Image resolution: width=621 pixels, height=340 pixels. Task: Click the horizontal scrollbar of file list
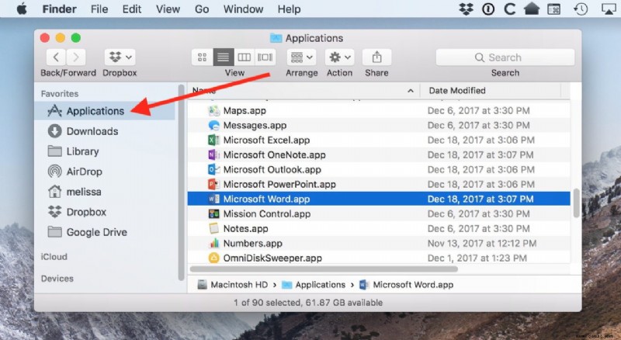324,269
